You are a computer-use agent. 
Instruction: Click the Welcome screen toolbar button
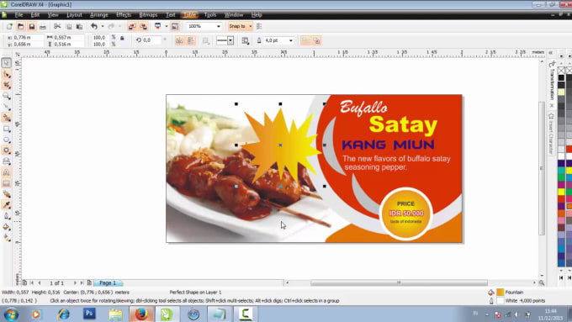click(x=175, y=26)
